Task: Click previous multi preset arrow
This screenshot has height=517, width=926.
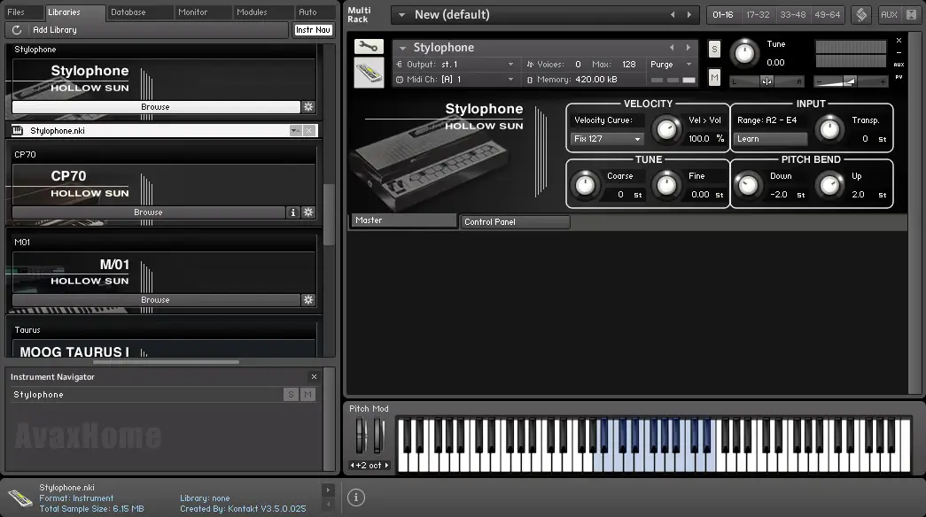Action: pos(673,15)
